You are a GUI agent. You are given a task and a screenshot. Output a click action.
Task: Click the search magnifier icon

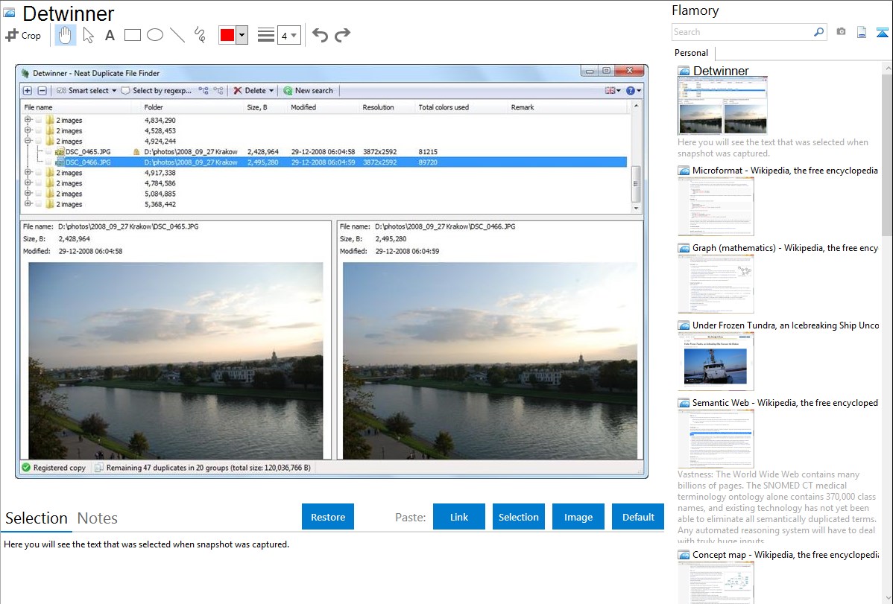819,32
